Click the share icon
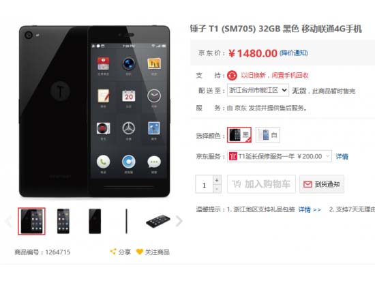The height and width of the screenshot is (281, 375). click(x=113, y=252)
